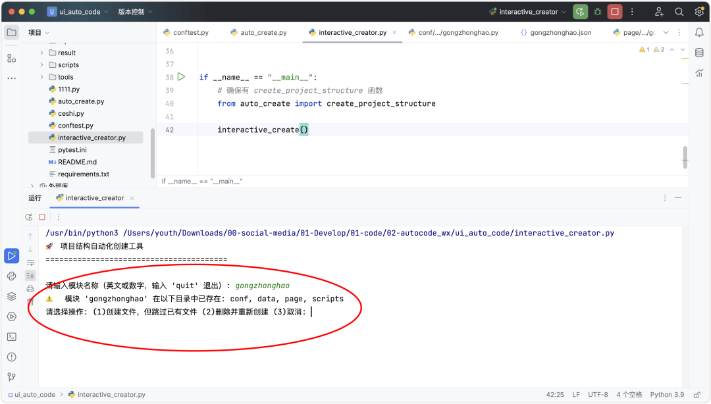Expand the tools folder
The width and height of the screenshot is (711, 404).
tap(41, 77)
